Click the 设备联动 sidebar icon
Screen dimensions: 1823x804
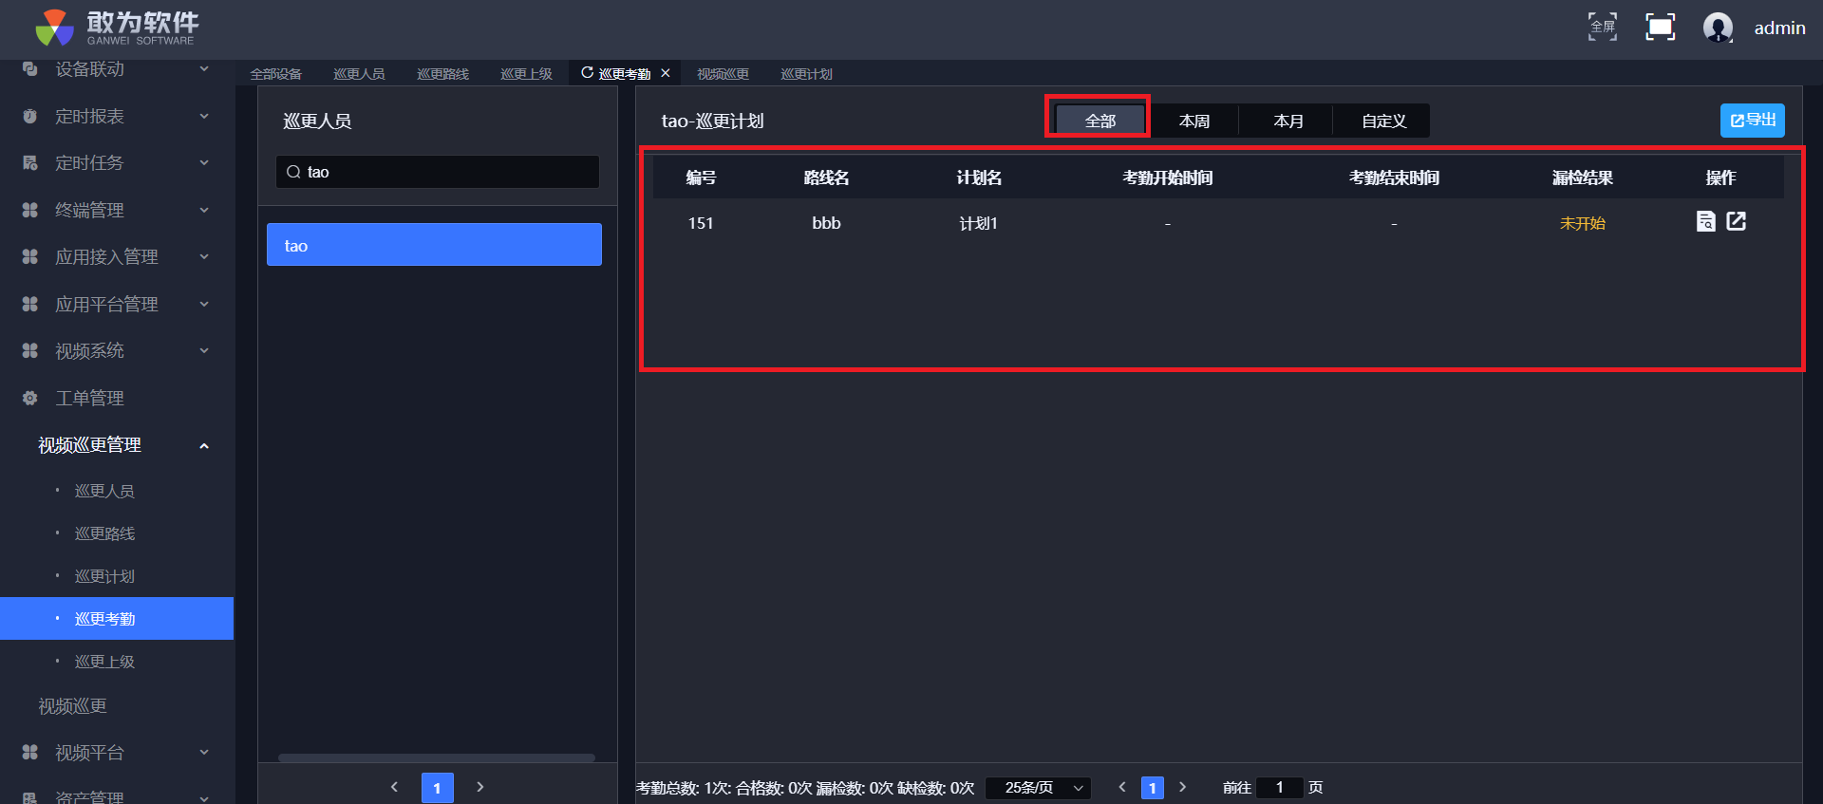[x=30, y=69]
